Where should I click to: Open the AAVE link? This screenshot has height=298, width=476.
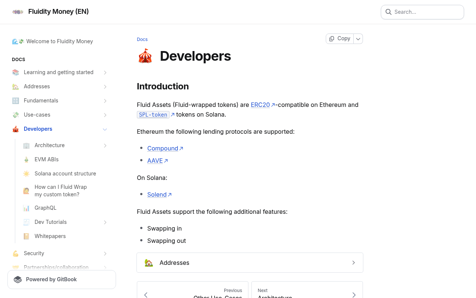click(155, 161)
